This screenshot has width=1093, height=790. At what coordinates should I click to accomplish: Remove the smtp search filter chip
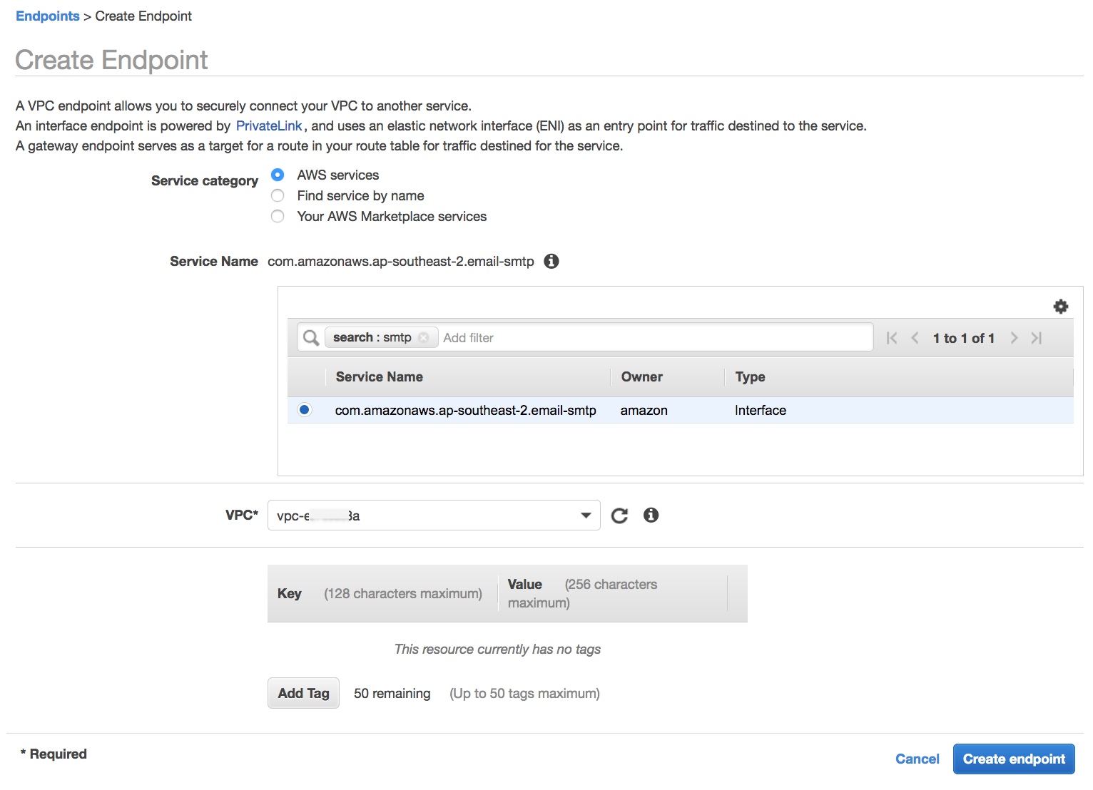(424, 338)
